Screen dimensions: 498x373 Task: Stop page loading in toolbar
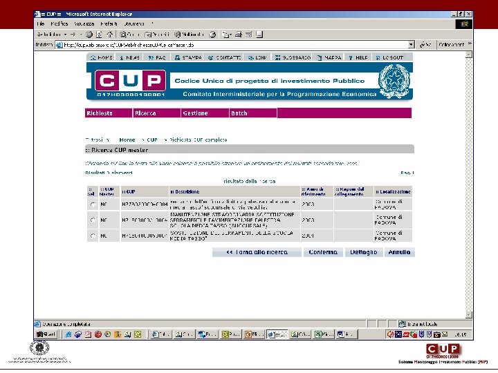point(89,35)
